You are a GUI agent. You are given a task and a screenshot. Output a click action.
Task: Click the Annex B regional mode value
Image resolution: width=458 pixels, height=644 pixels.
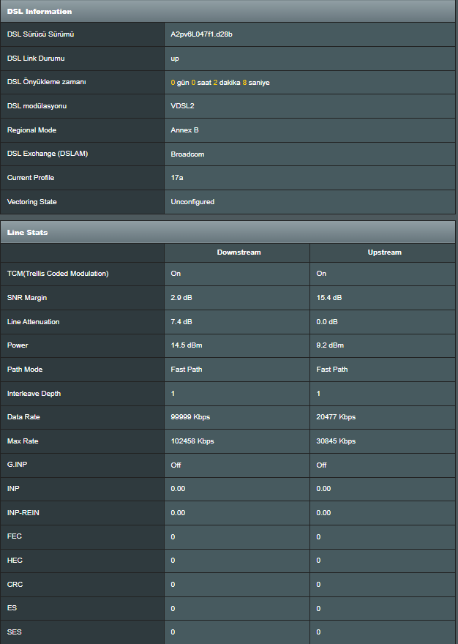184,130
